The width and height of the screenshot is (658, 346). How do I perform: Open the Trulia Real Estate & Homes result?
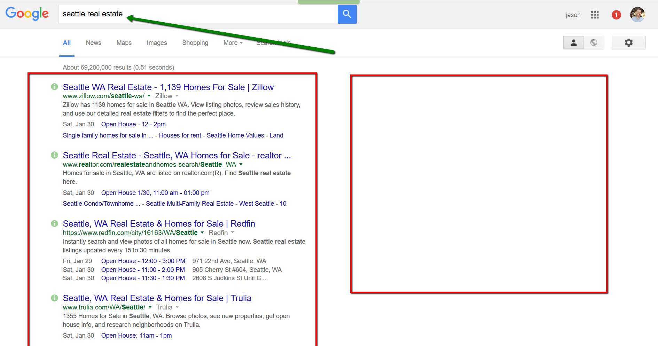click(x=157, y=298)
